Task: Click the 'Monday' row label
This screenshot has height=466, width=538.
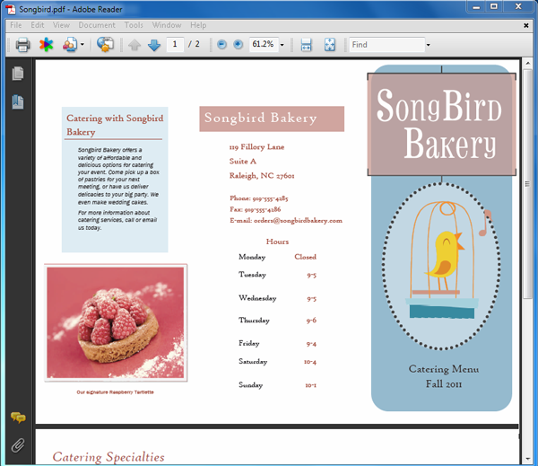Action: tap(252, 257)
